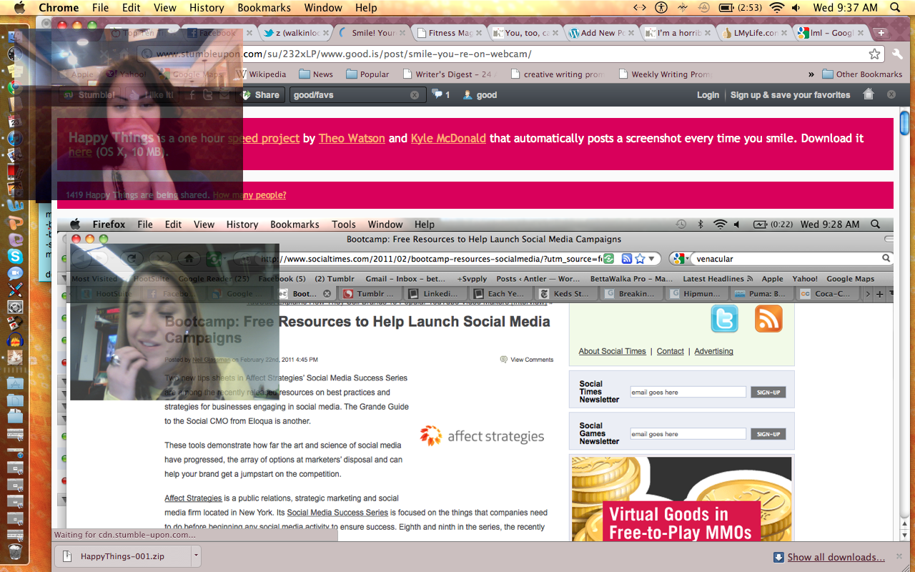
Task: Click the Show all downloads link
Action: (836, 557)
